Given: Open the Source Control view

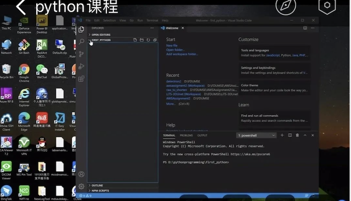Looking at the screenshot, I should pyautogui.click(x=82, y=54).
